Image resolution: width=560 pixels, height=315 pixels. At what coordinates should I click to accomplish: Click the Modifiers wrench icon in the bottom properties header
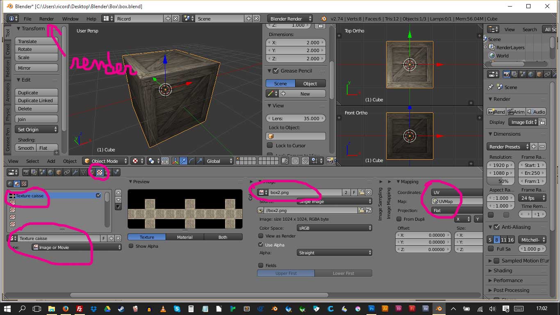(75, 172)
